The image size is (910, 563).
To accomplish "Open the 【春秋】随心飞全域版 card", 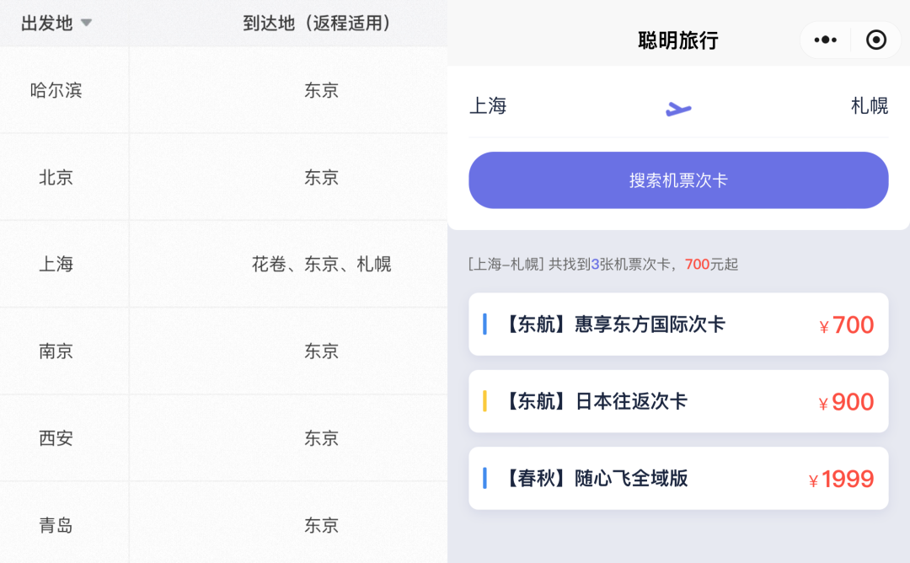I will 597,479.
